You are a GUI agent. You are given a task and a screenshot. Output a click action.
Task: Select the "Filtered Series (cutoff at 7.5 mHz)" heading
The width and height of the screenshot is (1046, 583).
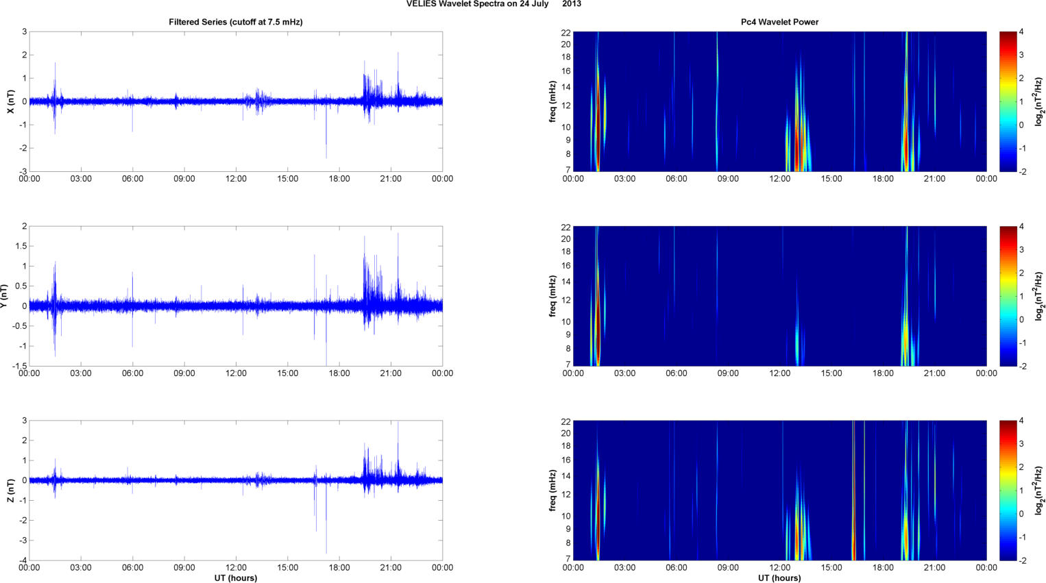pyautogui.click(x=236, y=22)
